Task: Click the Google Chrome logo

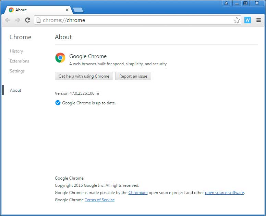Action: click(x=60, y=58)
